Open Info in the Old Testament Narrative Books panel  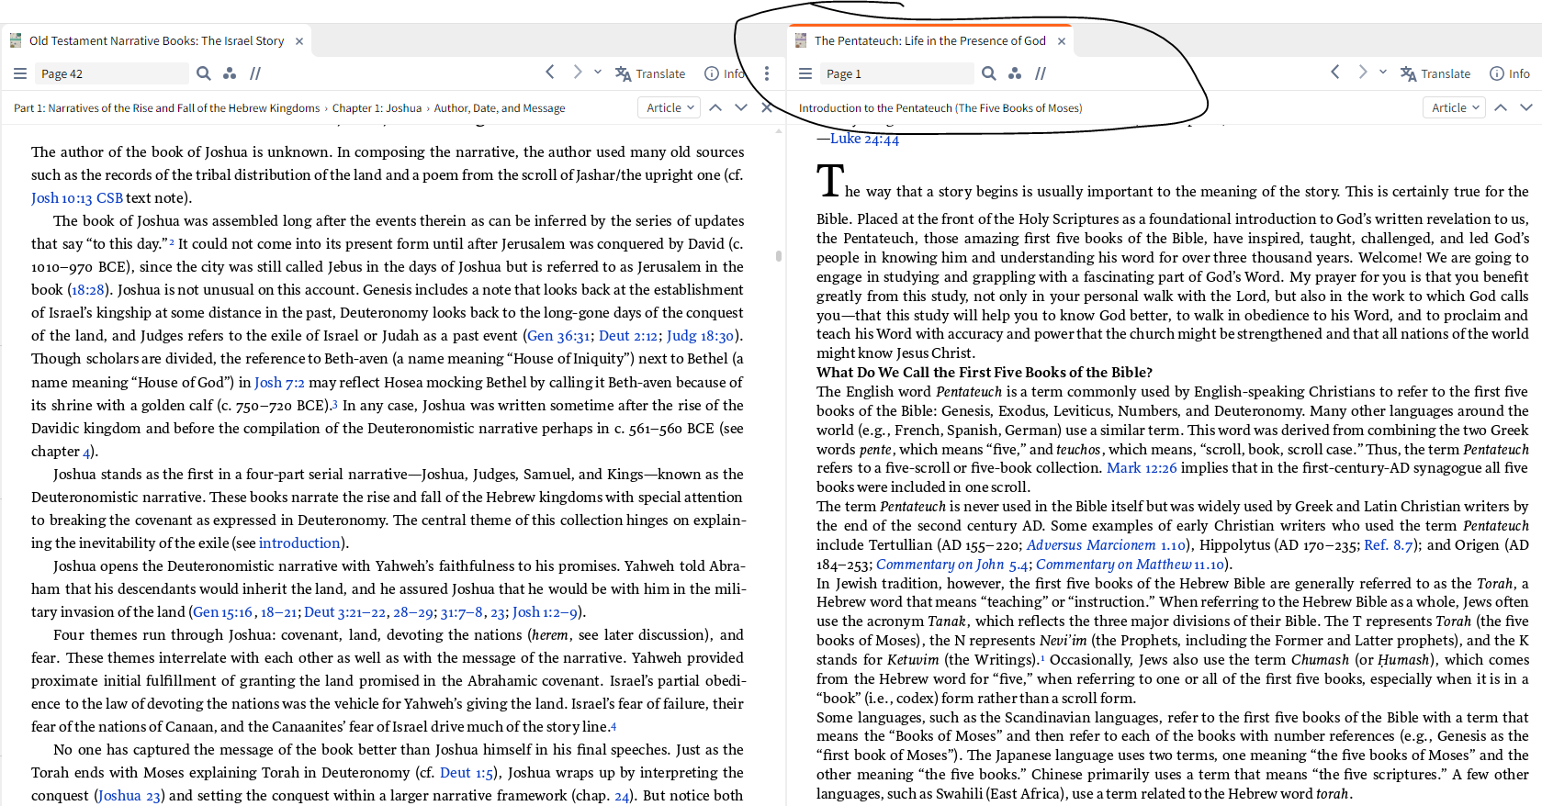pyautogui.click(x=725, y=73)
